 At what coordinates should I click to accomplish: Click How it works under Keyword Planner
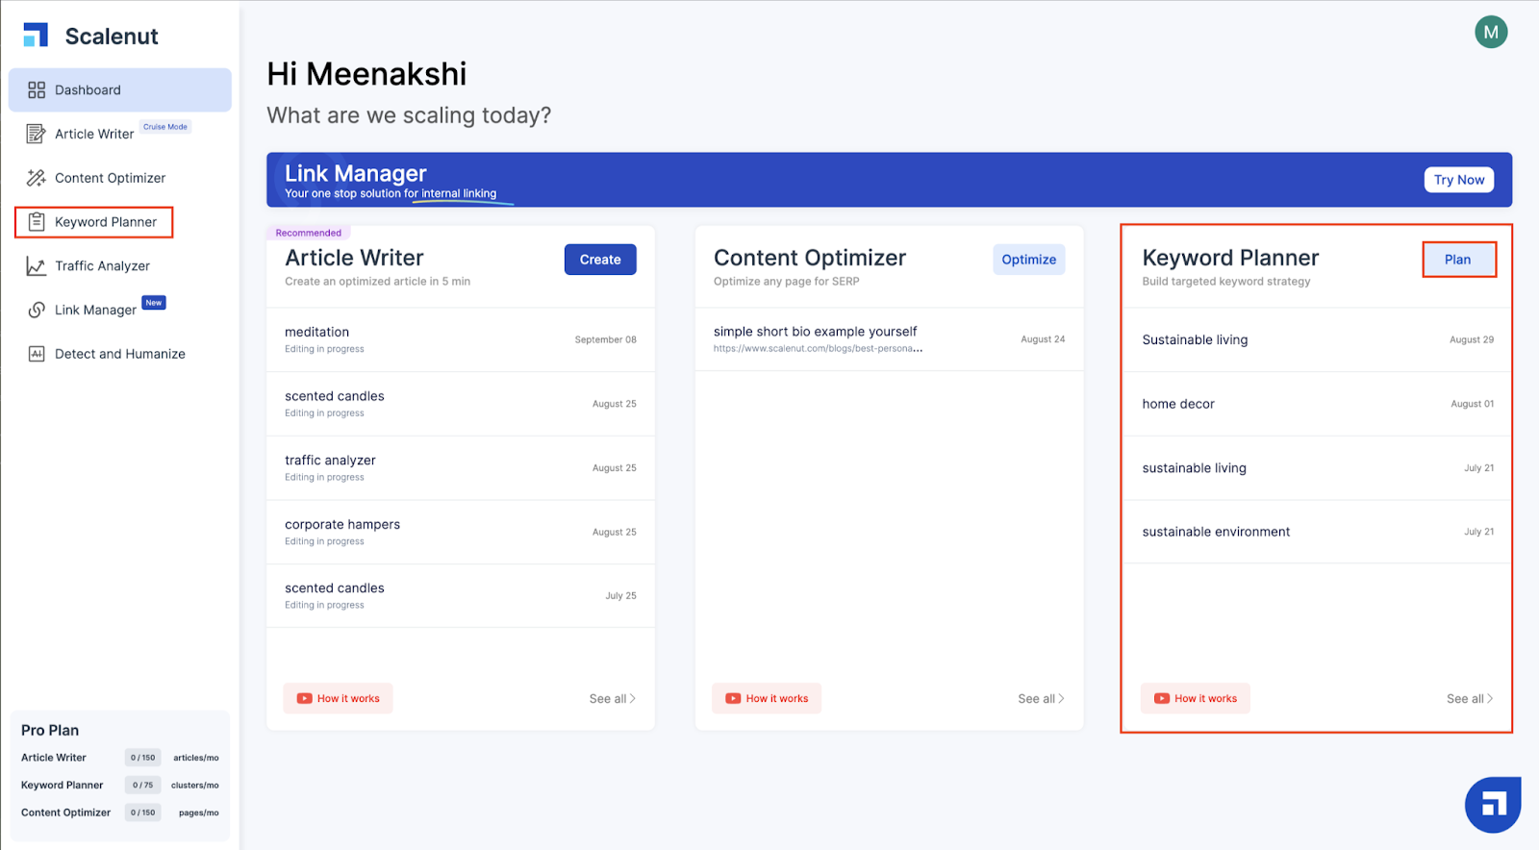coord(1196,698)
